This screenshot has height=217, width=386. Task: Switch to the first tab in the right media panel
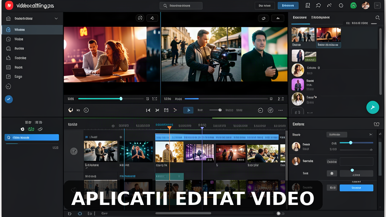(x=300, y=17)
